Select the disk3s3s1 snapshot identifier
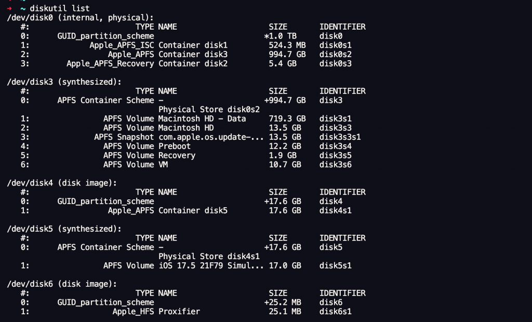Viewport: 532px width, 322px height. coord(340,137)
